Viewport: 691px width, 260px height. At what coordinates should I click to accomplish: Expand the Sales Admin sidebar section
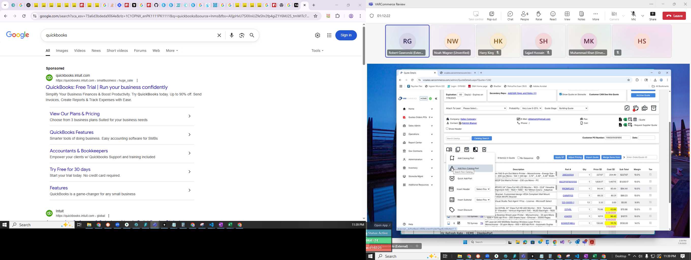418,126
